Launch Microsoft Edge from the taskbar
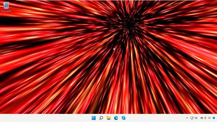The width and height of the screenshot is (217, 122). pyautogui.click(x=116, y=118)
